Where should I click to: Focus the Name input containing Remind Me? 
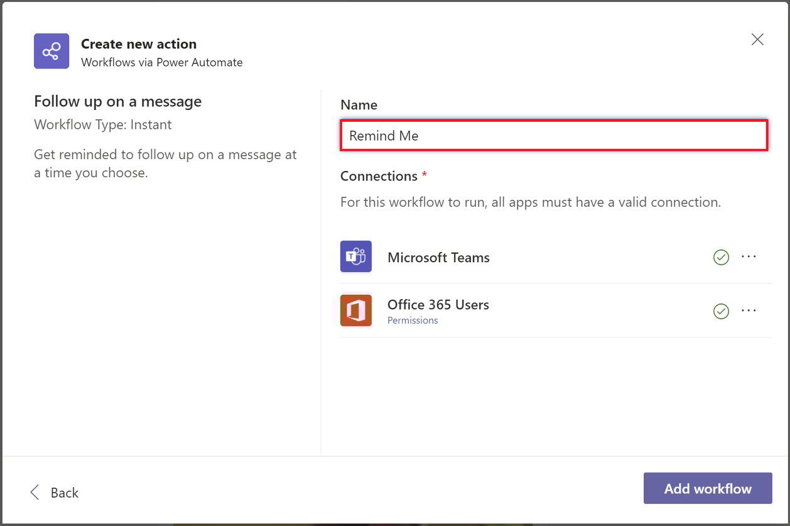(x=554, y=135)
